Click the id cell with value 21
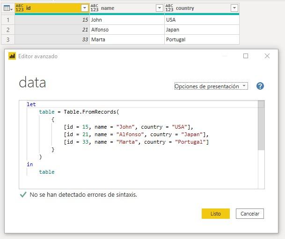Image resolution: width=285 pixels, height=239 pixels. (52, 30)
